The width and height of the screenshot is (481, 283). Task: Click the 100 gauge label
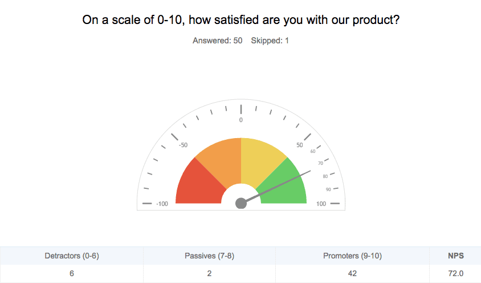point(321,204)
